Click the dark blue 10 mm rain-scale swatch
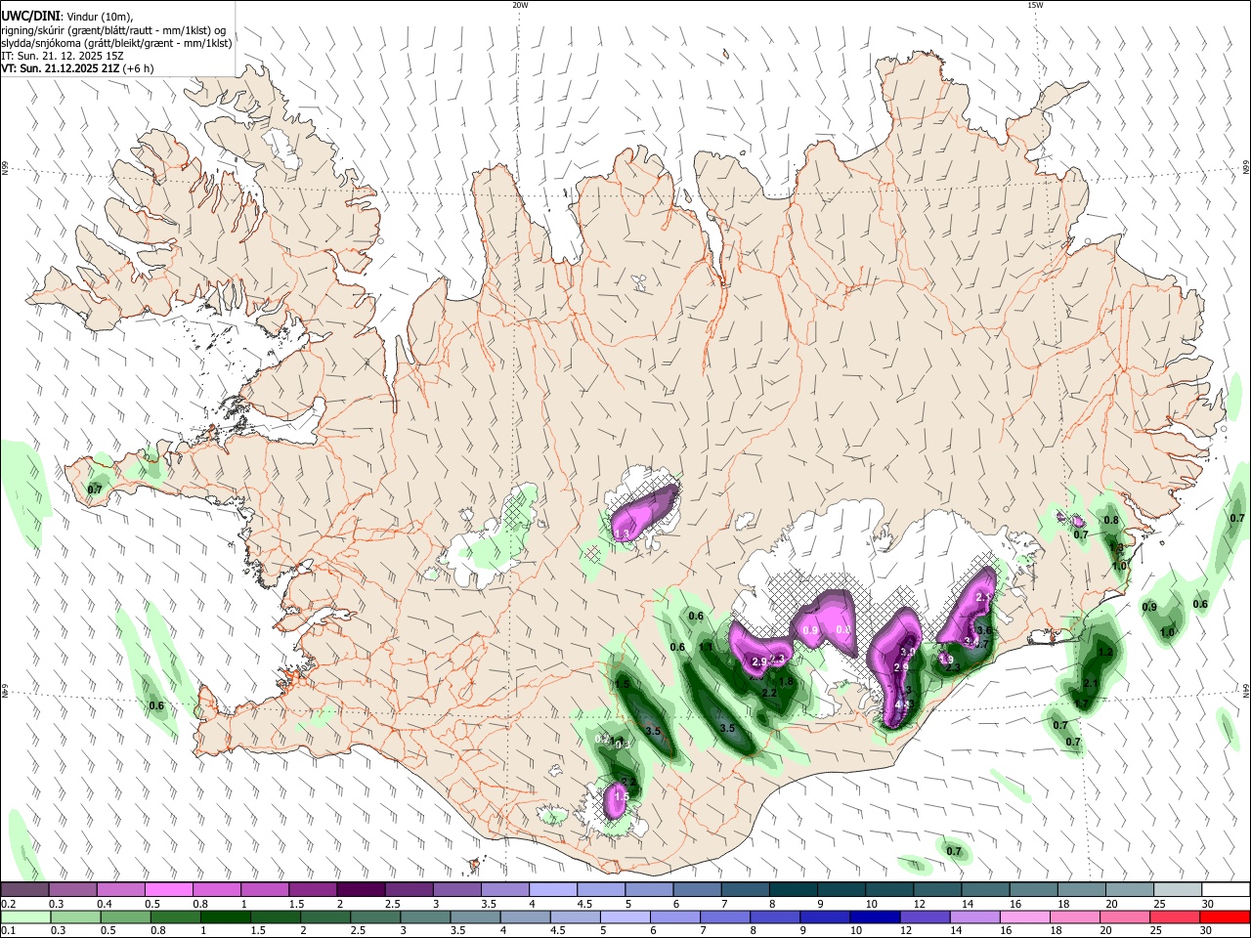The height and width of the screenshot is (938, 1251). pyautogui.click(x=874, y=917)
